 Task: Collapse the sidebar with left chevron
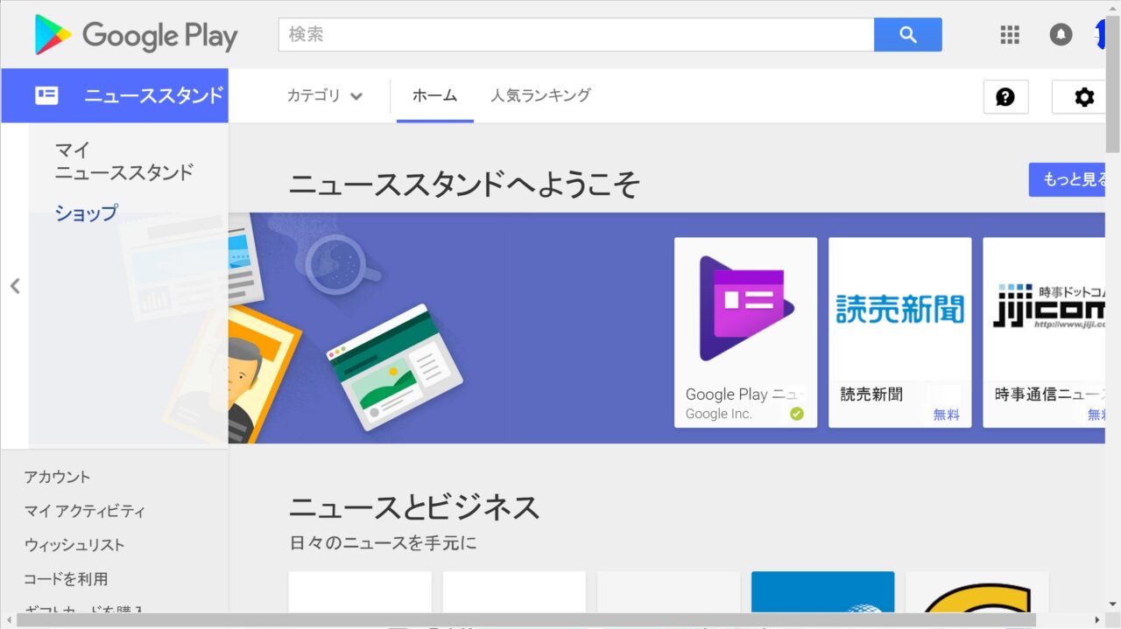(x=15, y=286)
